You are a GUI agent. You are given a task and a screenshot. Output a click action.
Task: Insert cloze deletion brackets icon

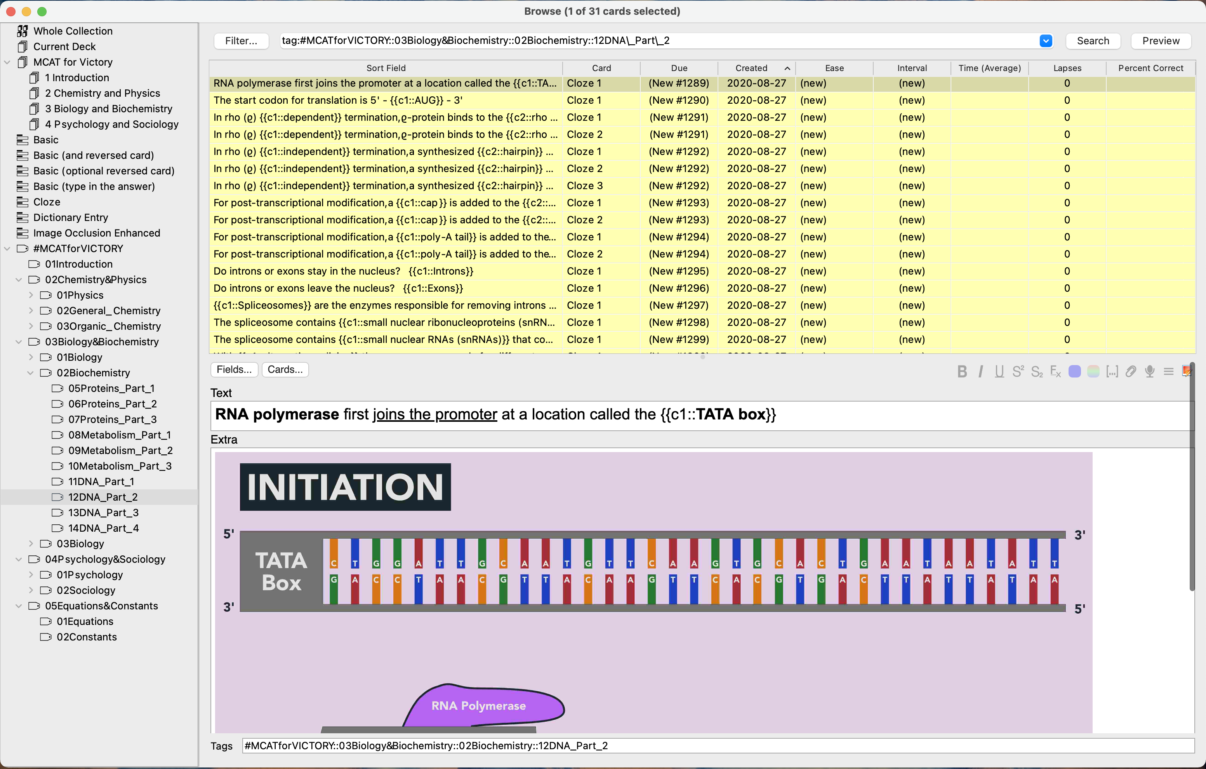pos(1112,371)
